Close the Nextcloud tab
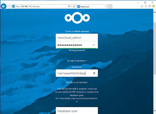Image resolution: width=156 pixels, height=114 pixels. point(106,7)
